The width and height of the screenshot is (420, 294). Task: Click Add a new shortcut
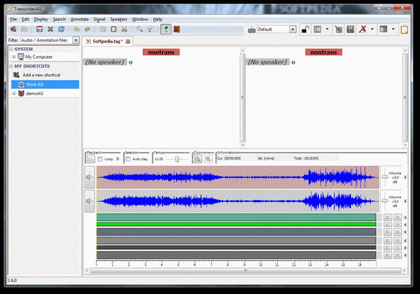41,75
